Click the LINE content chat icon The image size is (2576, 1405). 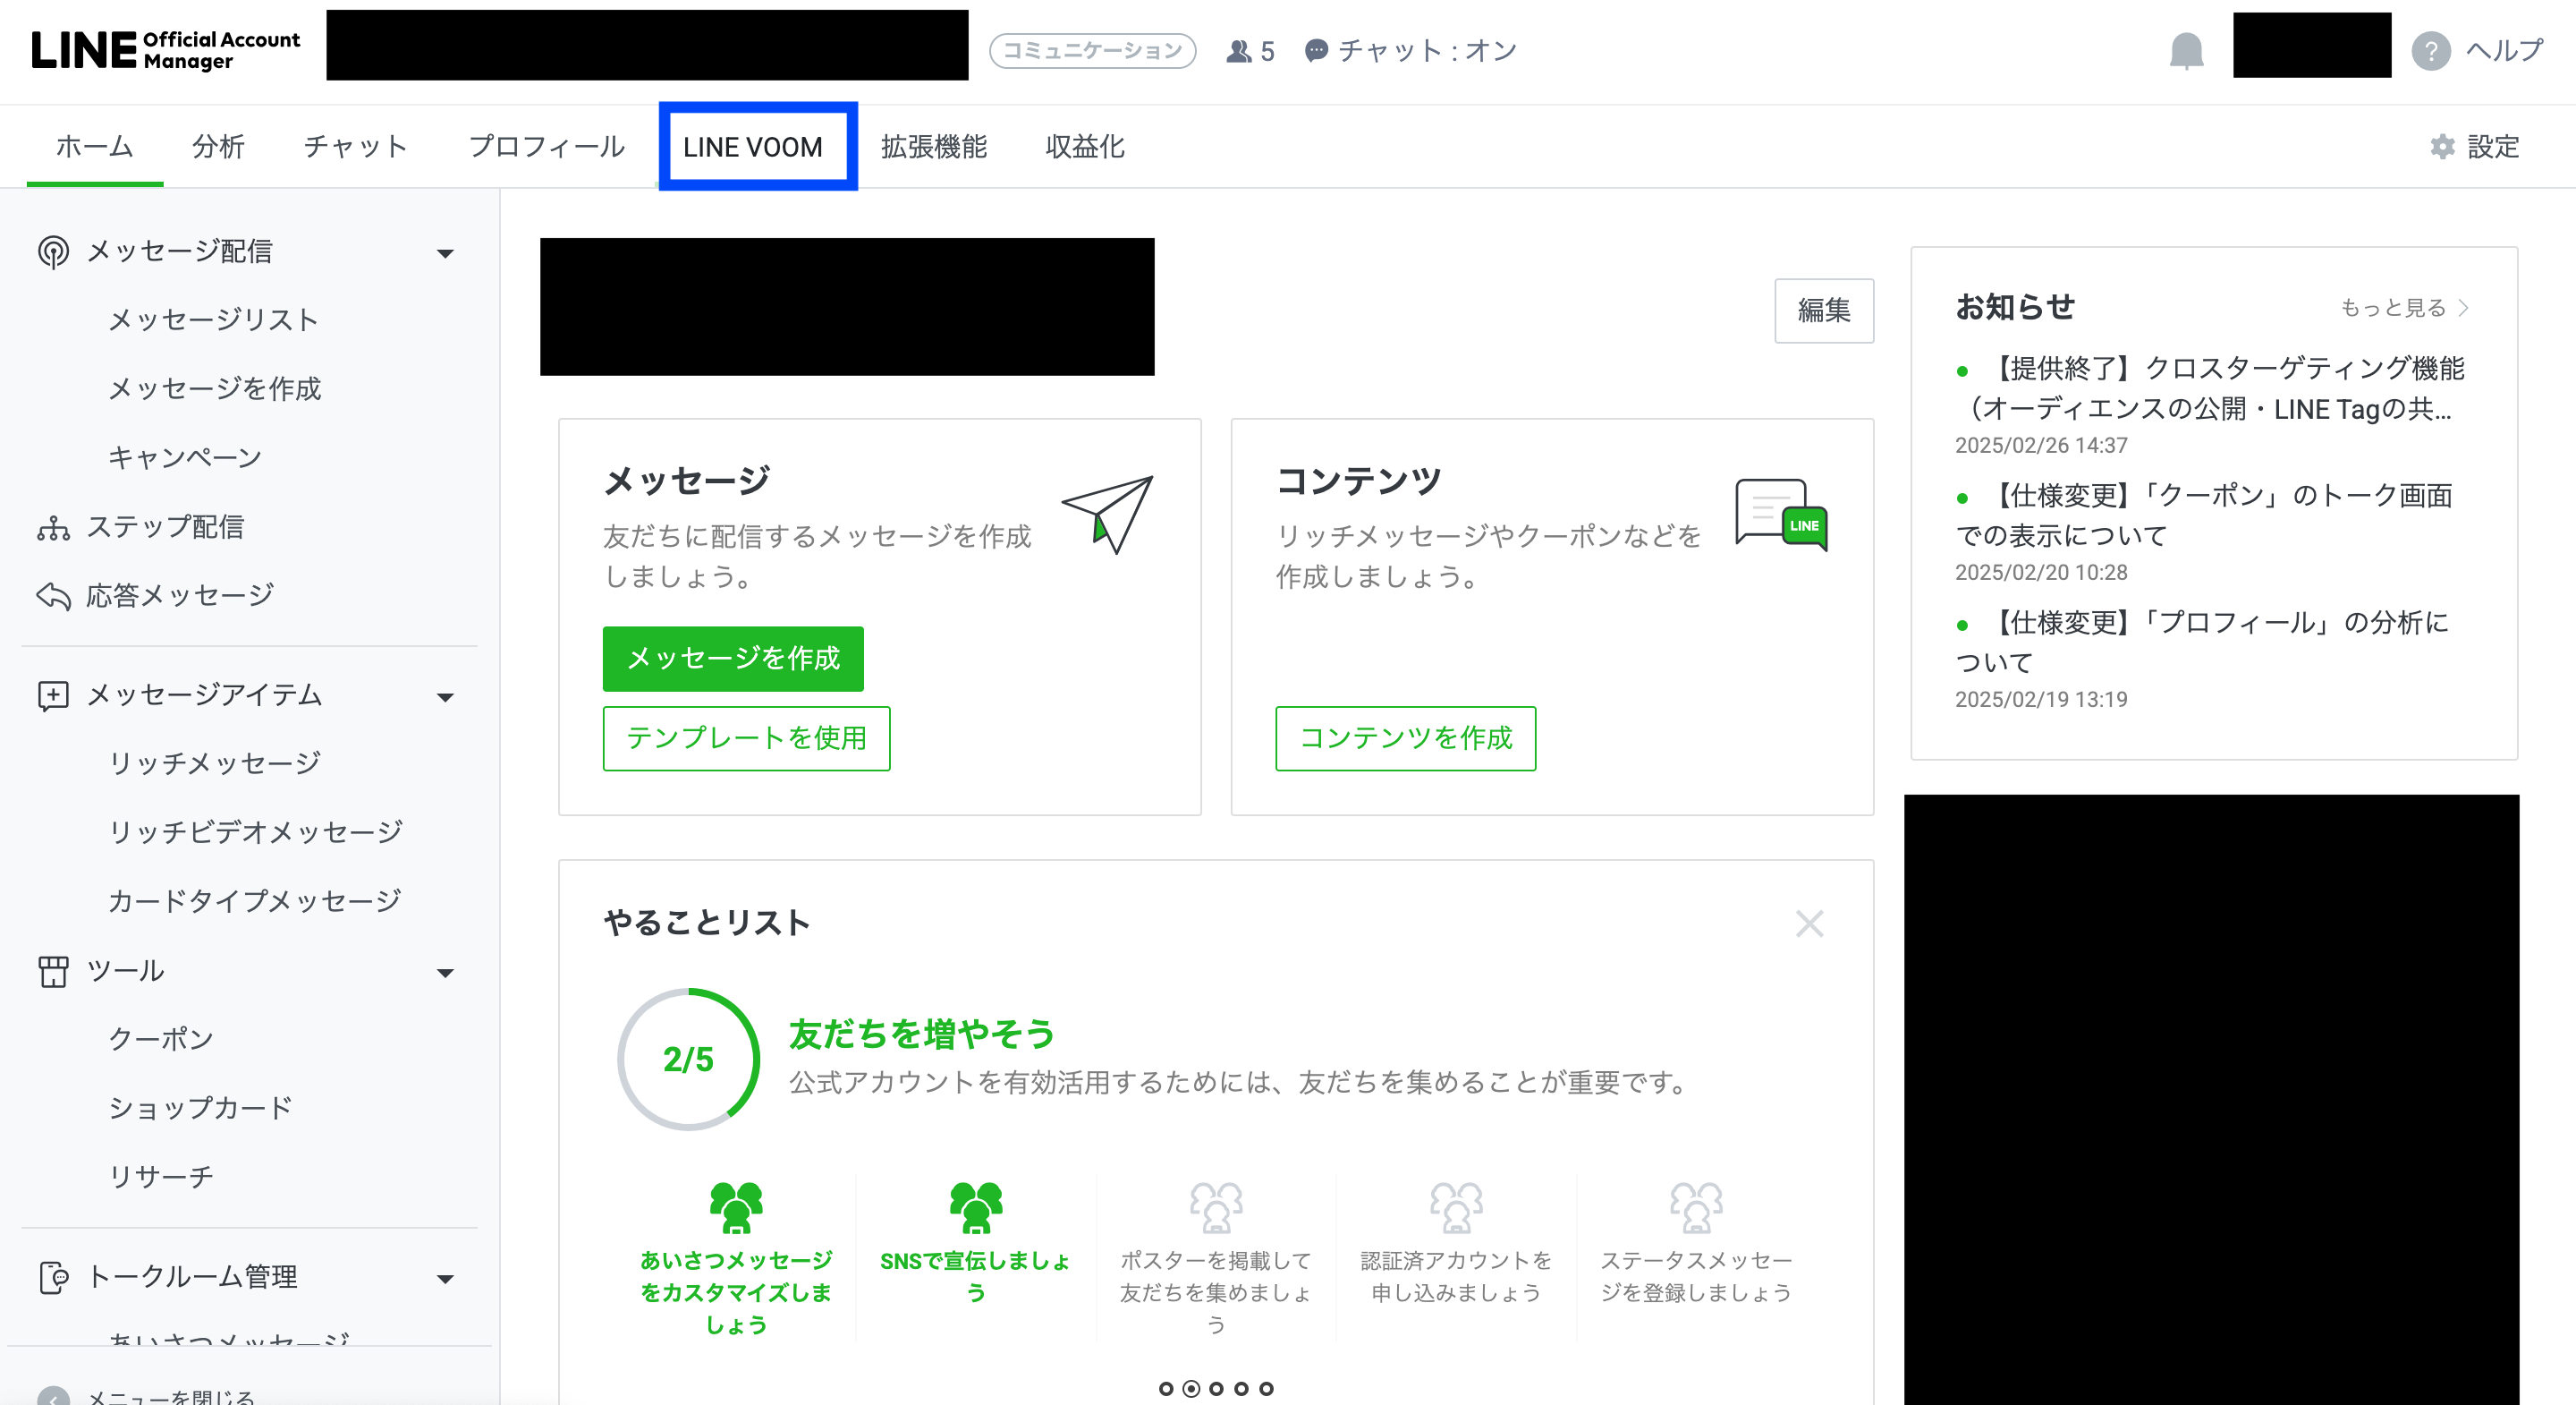point(1781,515)
